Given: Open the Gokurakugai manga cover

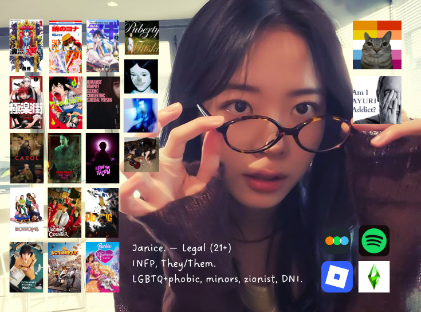Looking at the screenshot, I should (x=26, y=103).
